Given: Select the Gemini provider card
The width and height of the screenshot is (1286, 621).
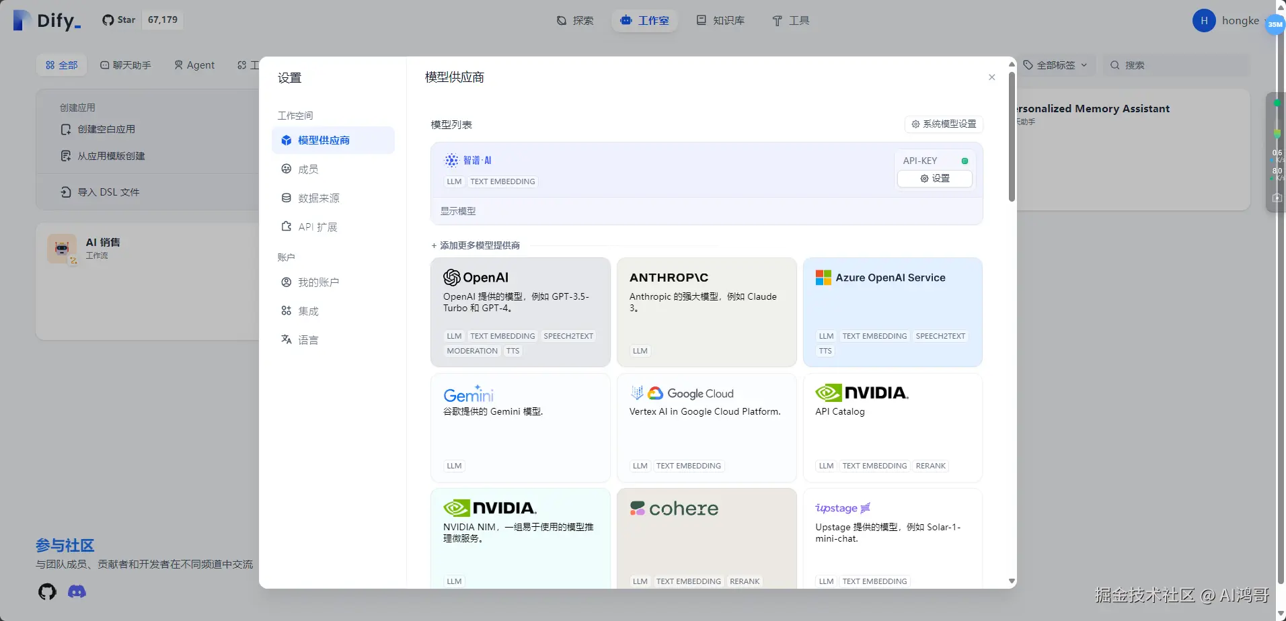Looking at the screenshot, I should [x=521, y=428].
